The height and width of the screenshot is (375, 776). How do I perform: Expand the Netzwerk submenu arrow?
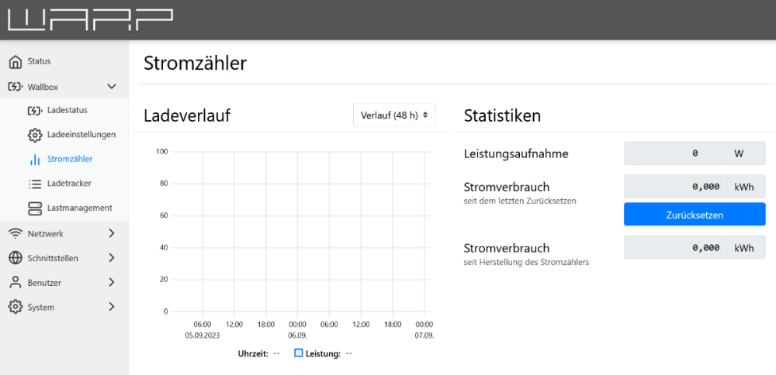click(x=112, y=233)
